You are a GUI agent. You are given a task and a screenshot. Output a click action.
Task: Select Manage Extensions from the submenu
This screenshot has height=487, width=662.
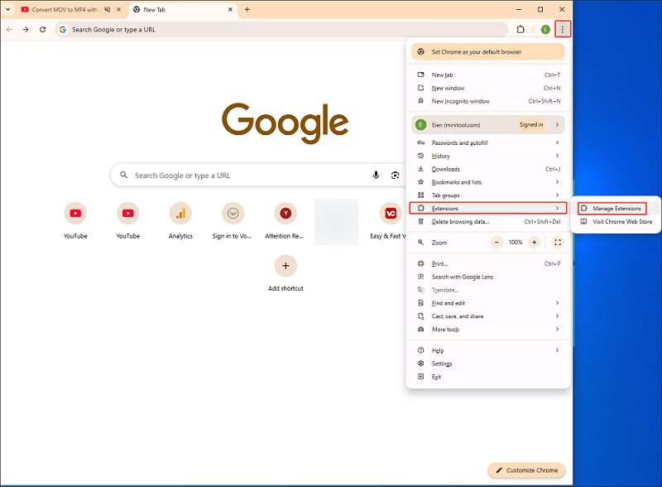point(616,208)
